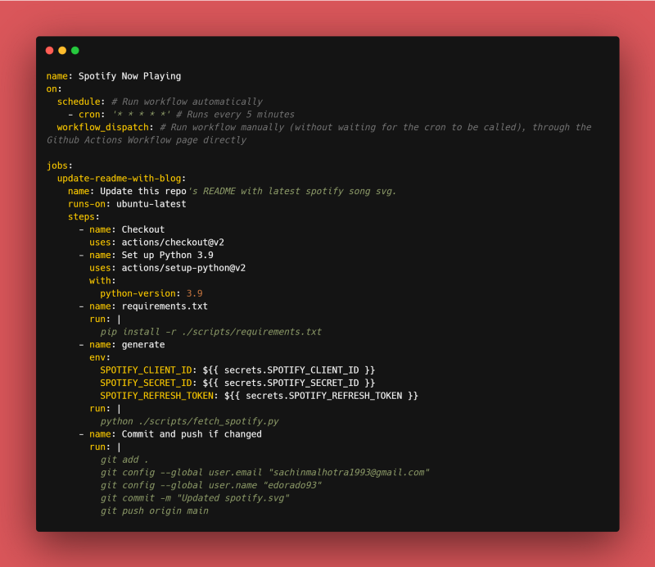655x567 pixels.
Task: Click the 'workflow_dispatch' key
Action: (x=105, y=127)
